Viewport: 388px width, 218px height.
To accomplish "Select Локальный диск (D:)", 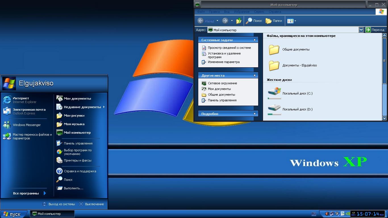I will click(x=290, y=109).
